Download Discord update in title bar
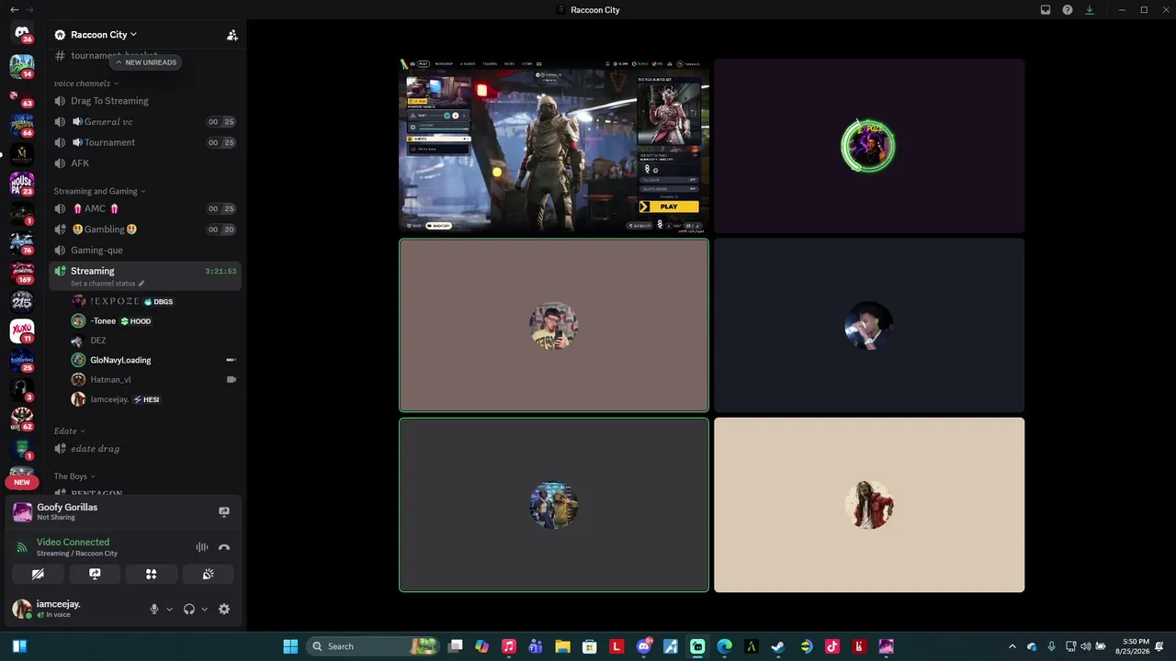This screenshot has height=661, width=1176. 1090,10
